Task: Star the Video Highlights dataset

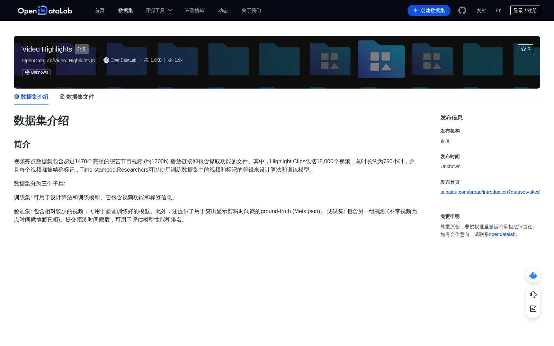Action: click(x=525, y=49)
